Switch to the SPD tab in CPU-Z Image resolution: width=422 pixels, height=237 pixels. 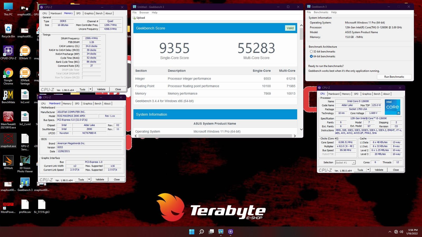(x=78, y=13)
